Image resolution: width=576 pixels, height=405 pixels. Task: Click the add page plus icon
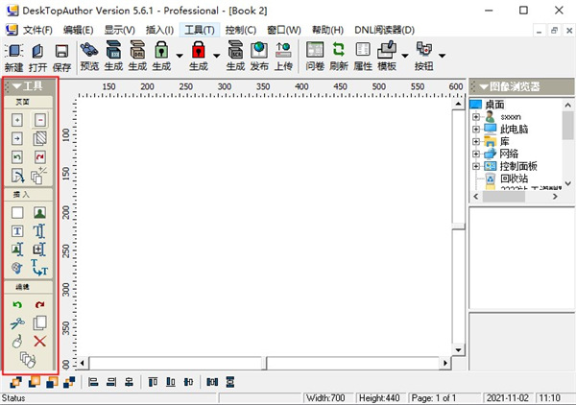(17, 120)
